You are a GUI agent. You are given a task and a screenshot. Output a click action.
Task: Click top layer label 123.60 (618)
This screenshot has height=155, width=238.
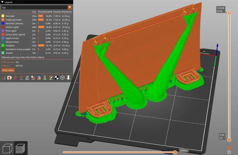tap(220, 9)
